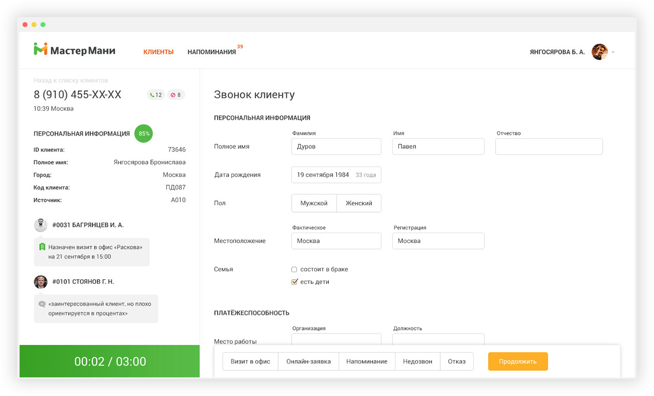
Task: Click the Регистрация location field
Action: (x=438, y=241)
